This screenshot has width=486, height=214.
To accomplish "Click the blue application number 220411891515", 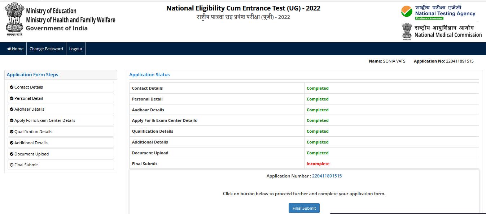I will click(327, 176).
